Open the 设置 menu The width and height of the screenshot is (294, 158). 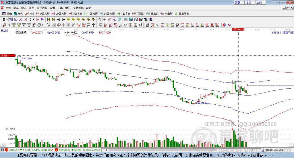click(x=52, y=8)
